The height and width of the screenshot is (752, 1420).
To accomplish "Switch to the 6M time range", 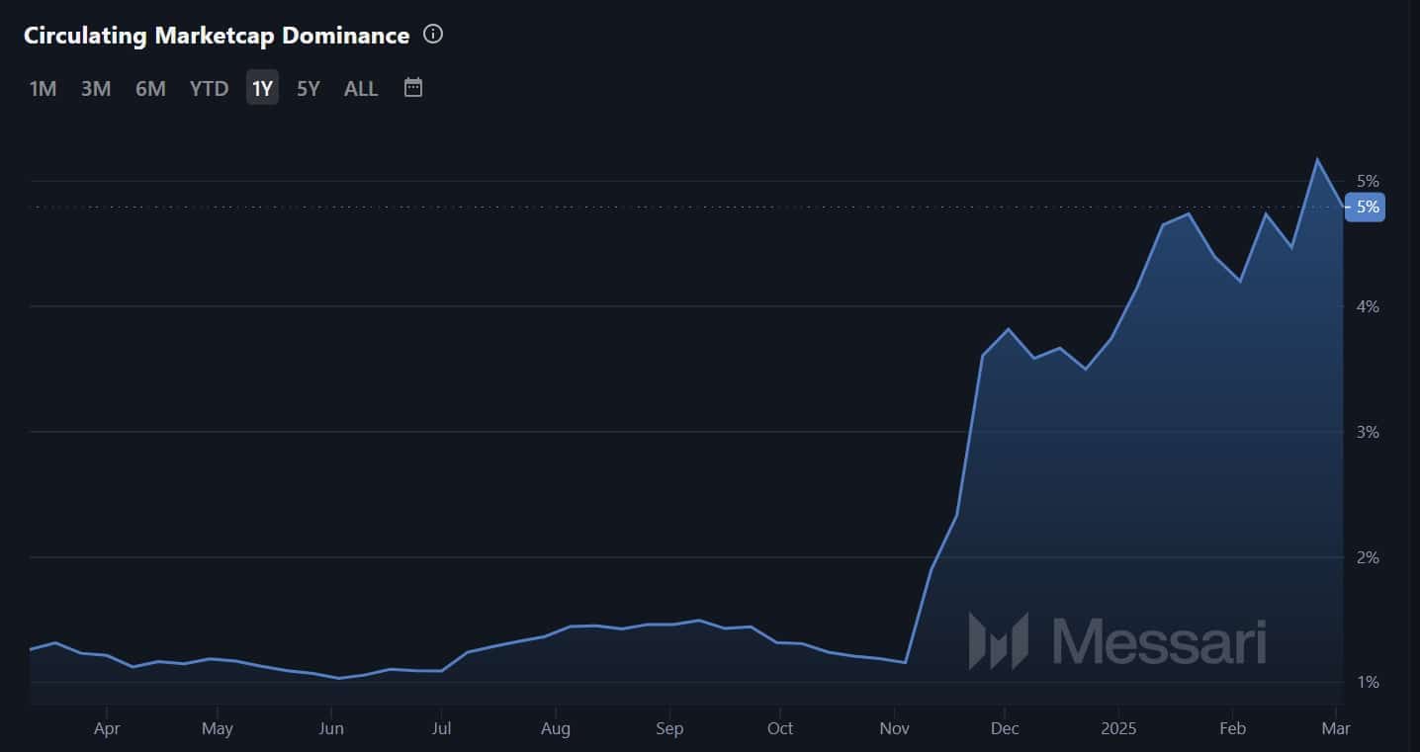I will pyautogui.click(x=150, y=88).
